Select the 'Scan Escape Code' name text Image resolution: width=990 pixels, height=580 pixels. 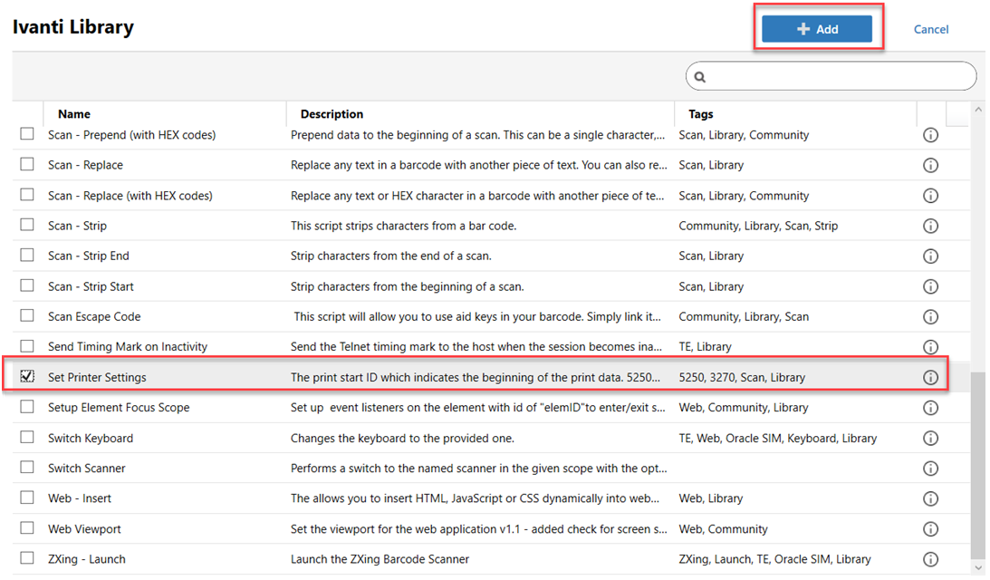click(x=94, y=316)
